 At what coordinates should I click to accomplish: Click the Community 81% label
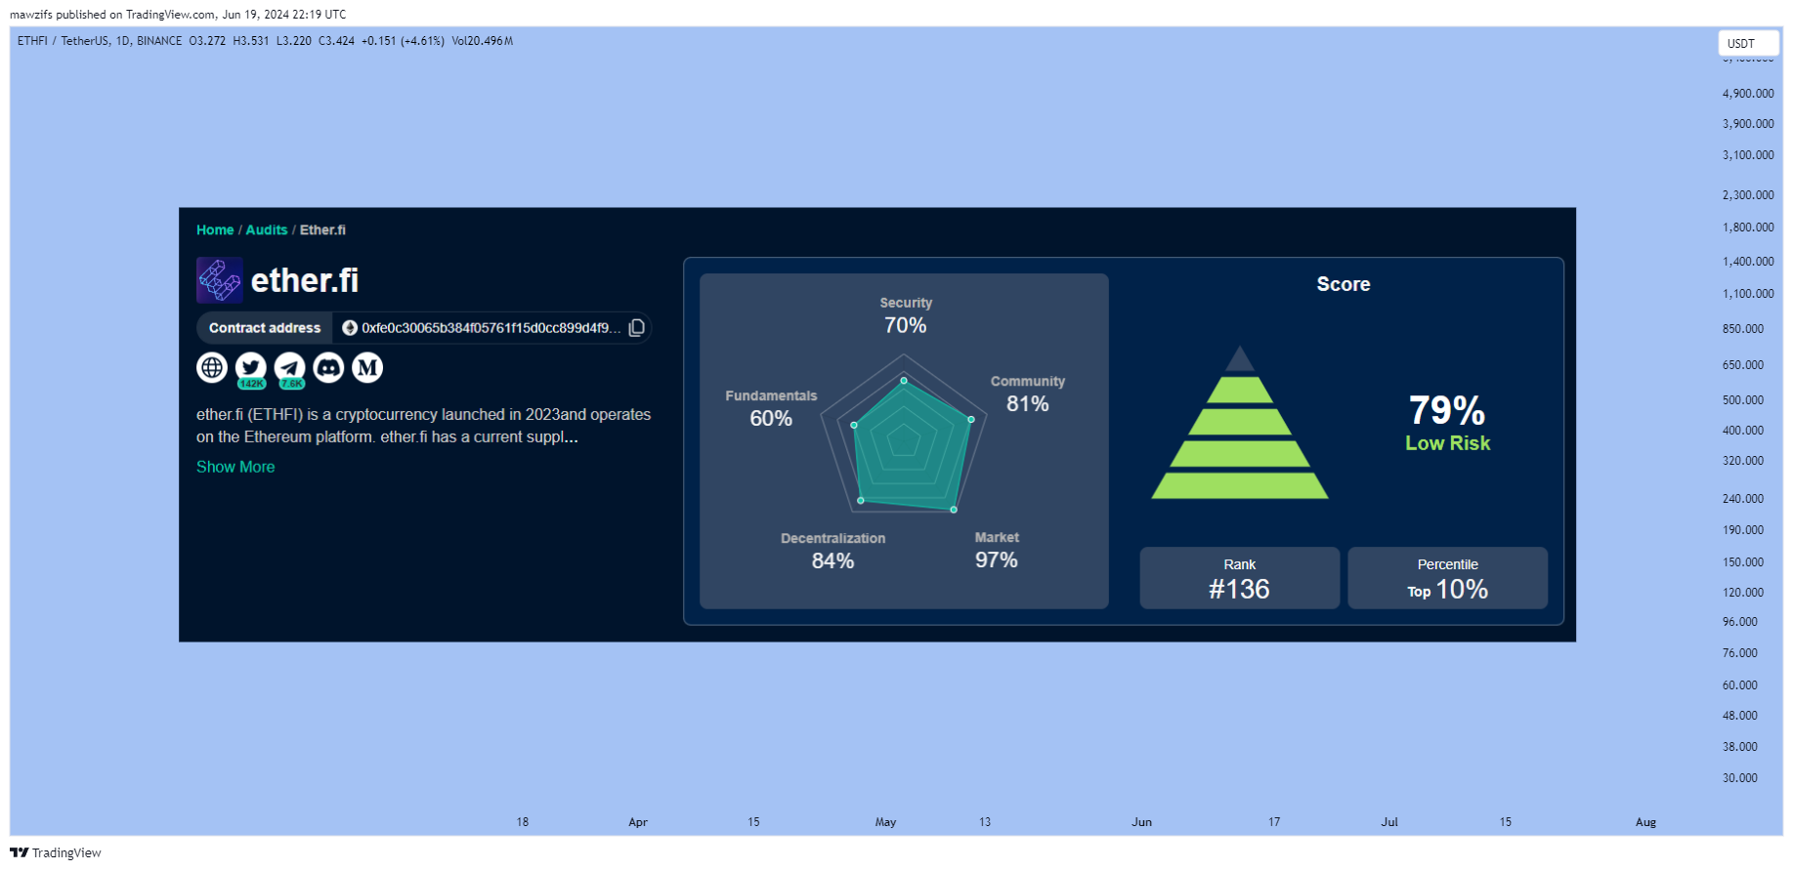pos(1028,394)
